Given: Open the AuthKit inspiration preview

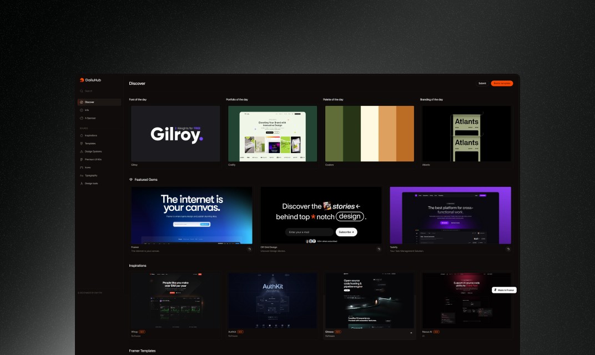Looking at the screenshot, I should point(273,301).
